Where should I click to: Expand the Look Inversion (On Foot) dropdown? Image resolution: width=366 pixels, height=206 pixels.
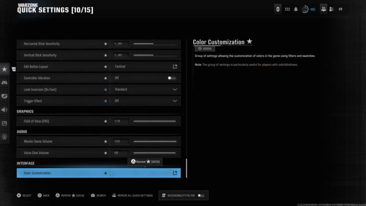(175, 90)
